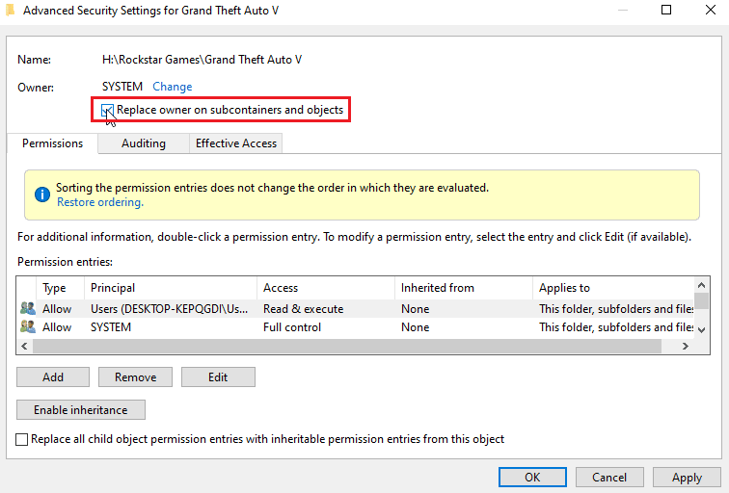Toggle Replace owner on subcontainers and objects

point(109,111)
